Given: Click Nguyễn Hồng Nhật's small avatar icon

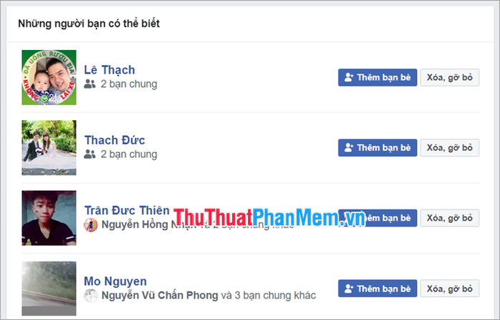Looking at the screenshot, I should coord(91,225).
